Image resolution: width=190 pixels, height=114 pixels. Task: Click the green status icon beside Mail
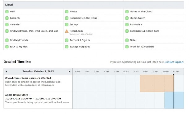click(7, 12)
